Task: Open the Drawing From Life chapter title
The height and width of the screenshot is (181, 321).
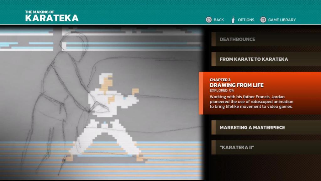Action: (x=236, y=85)
